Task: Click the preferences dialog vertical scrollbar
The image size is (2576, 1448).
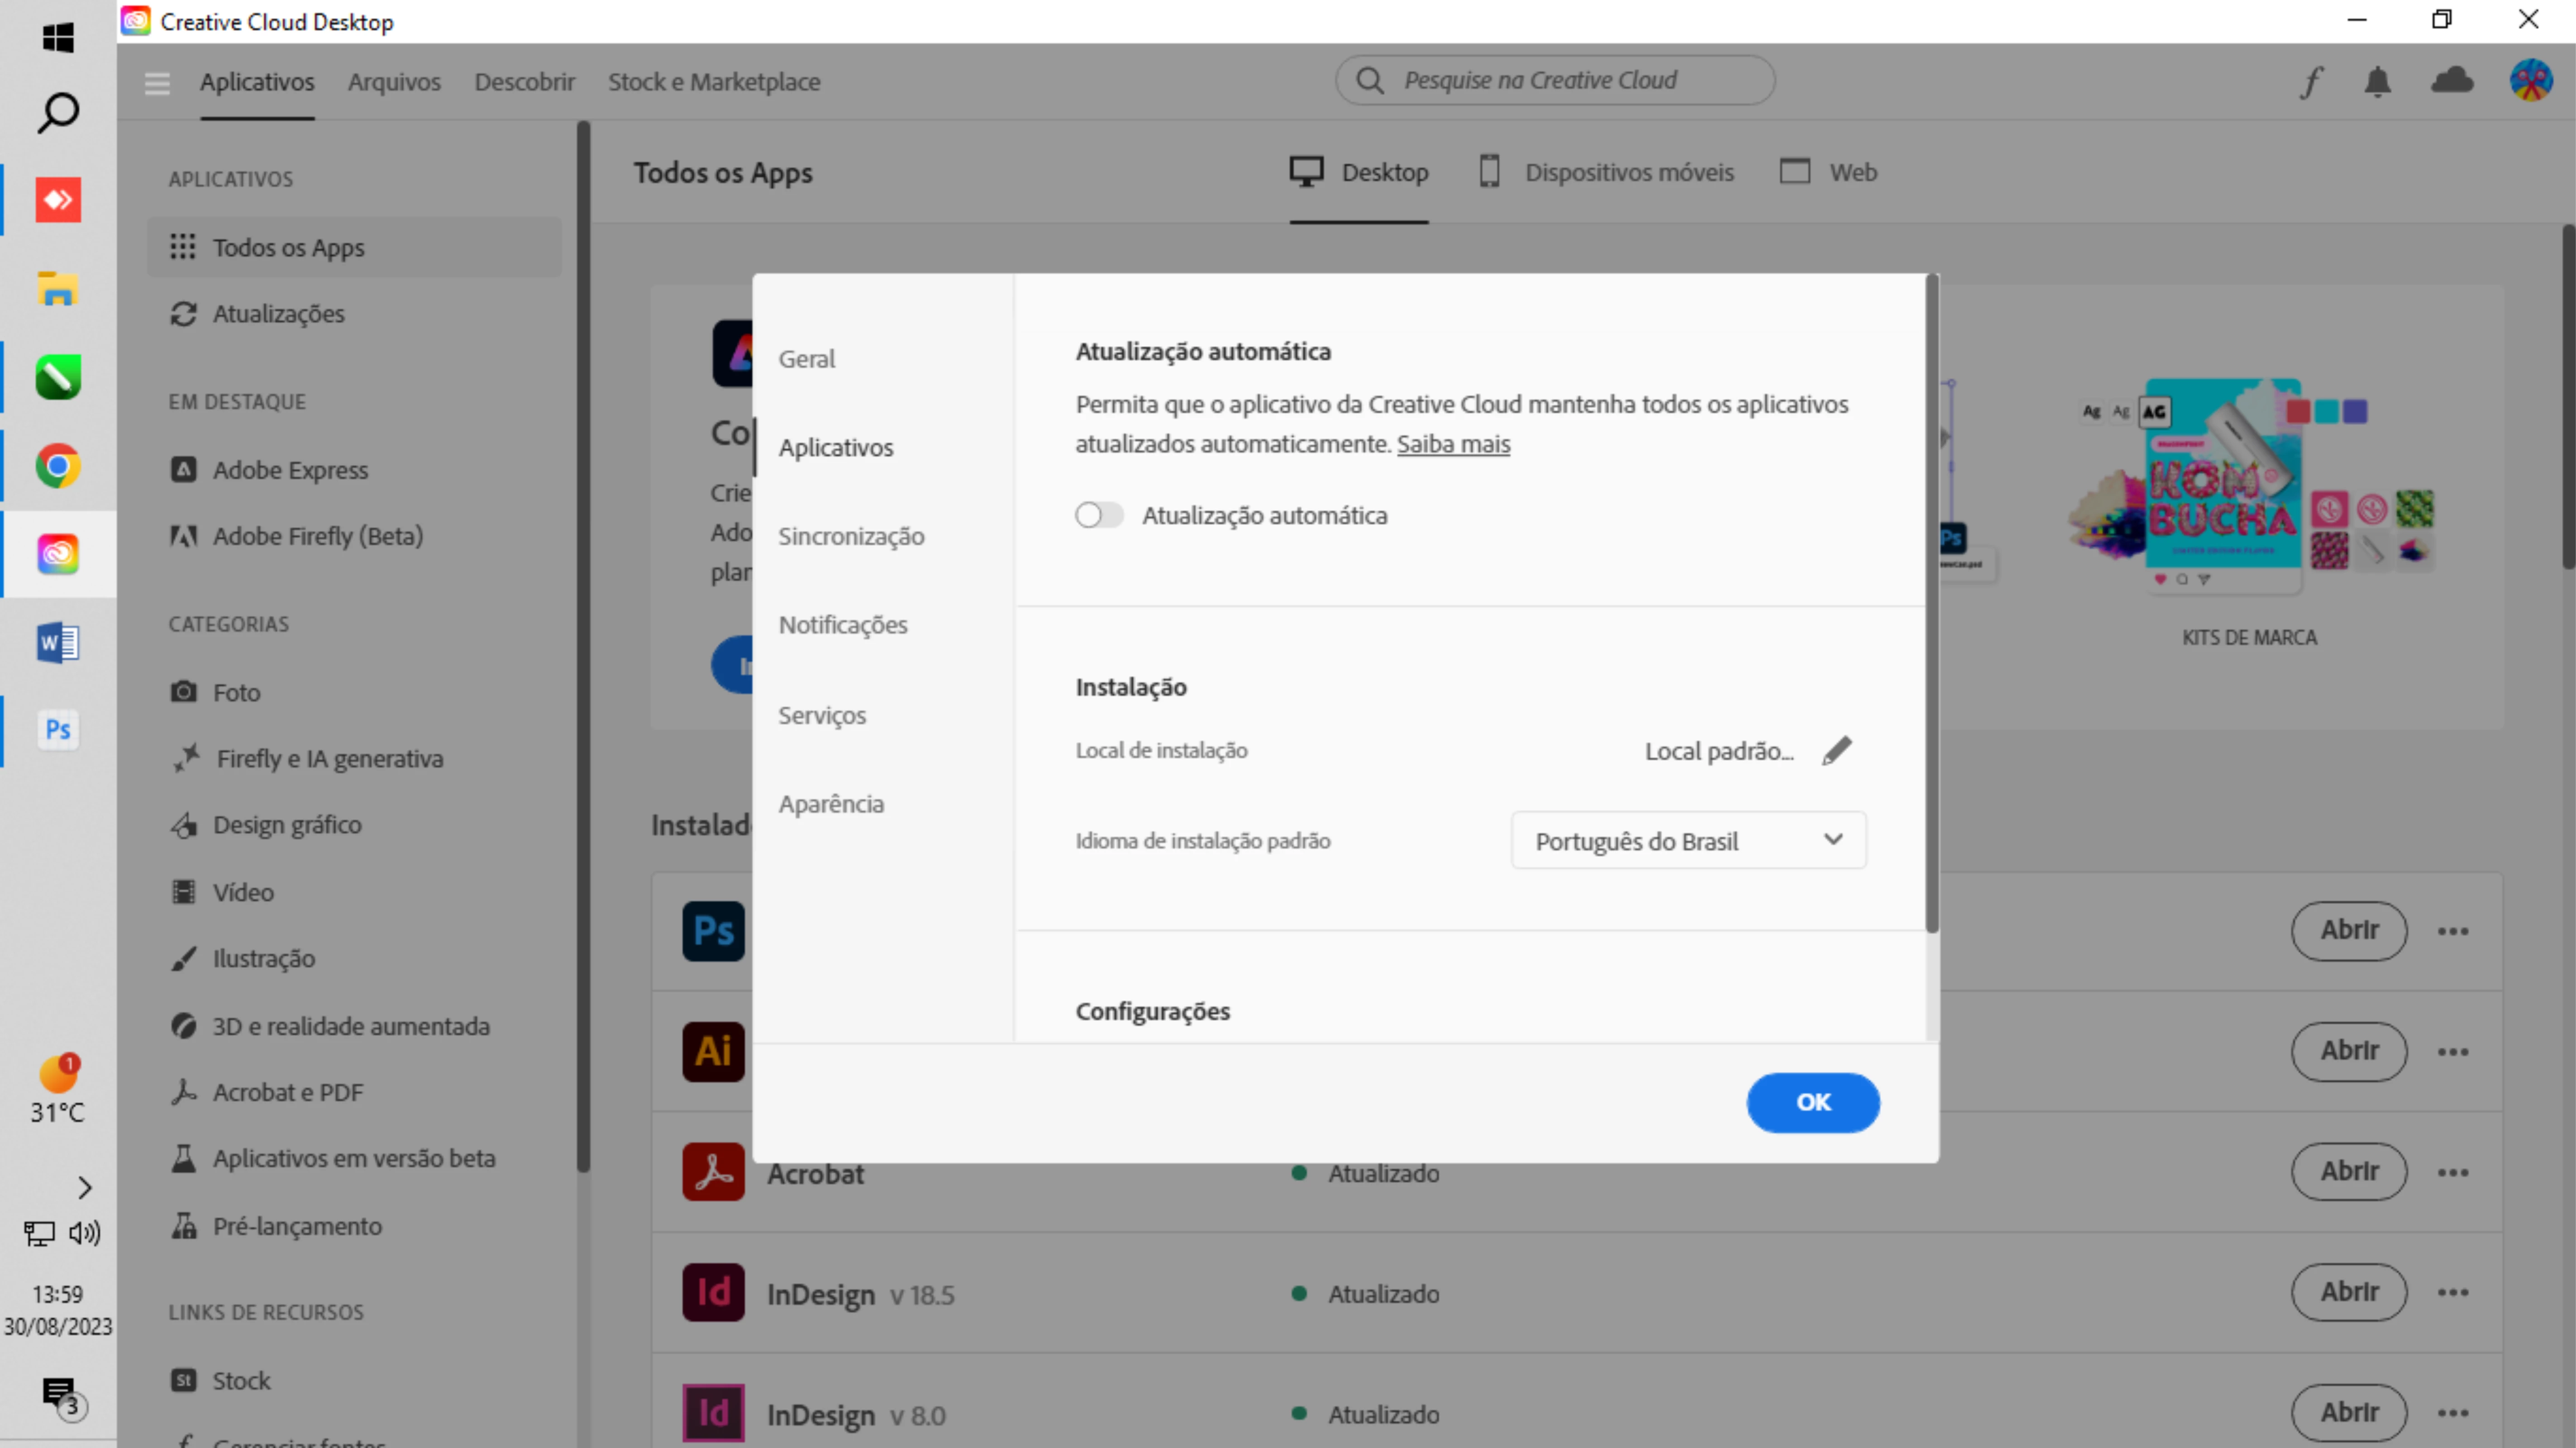Action: coord(1931,600)
